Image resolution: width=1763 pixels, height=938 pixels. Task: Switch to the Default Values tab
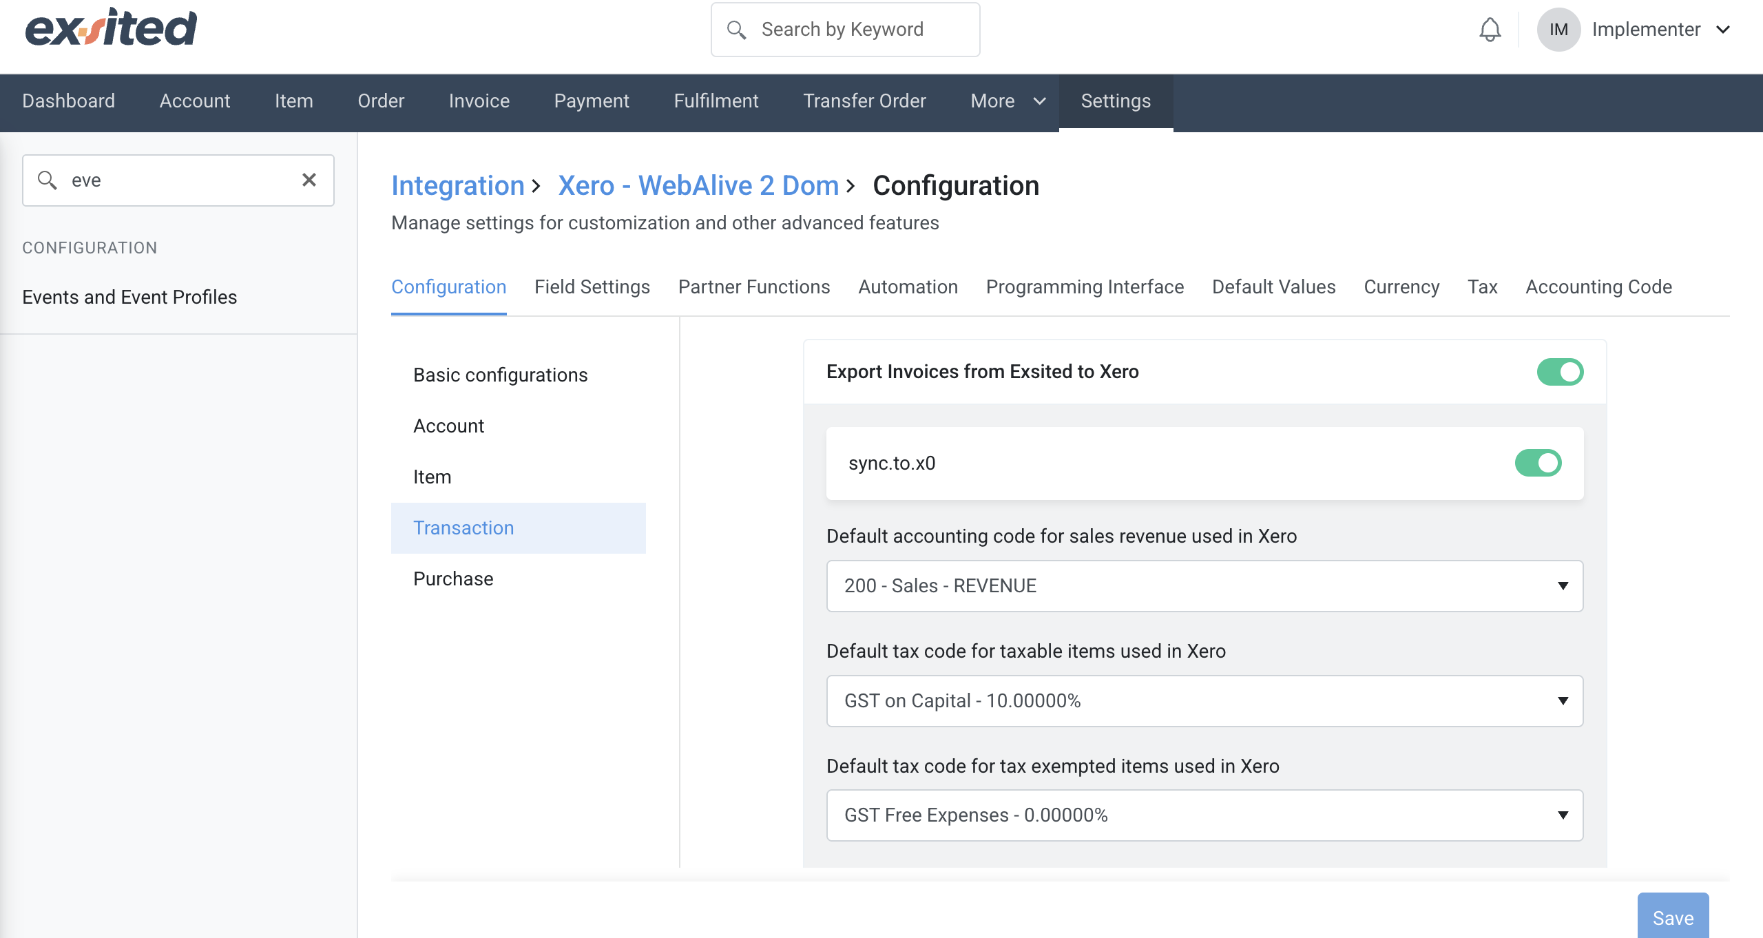point(1273,287)
